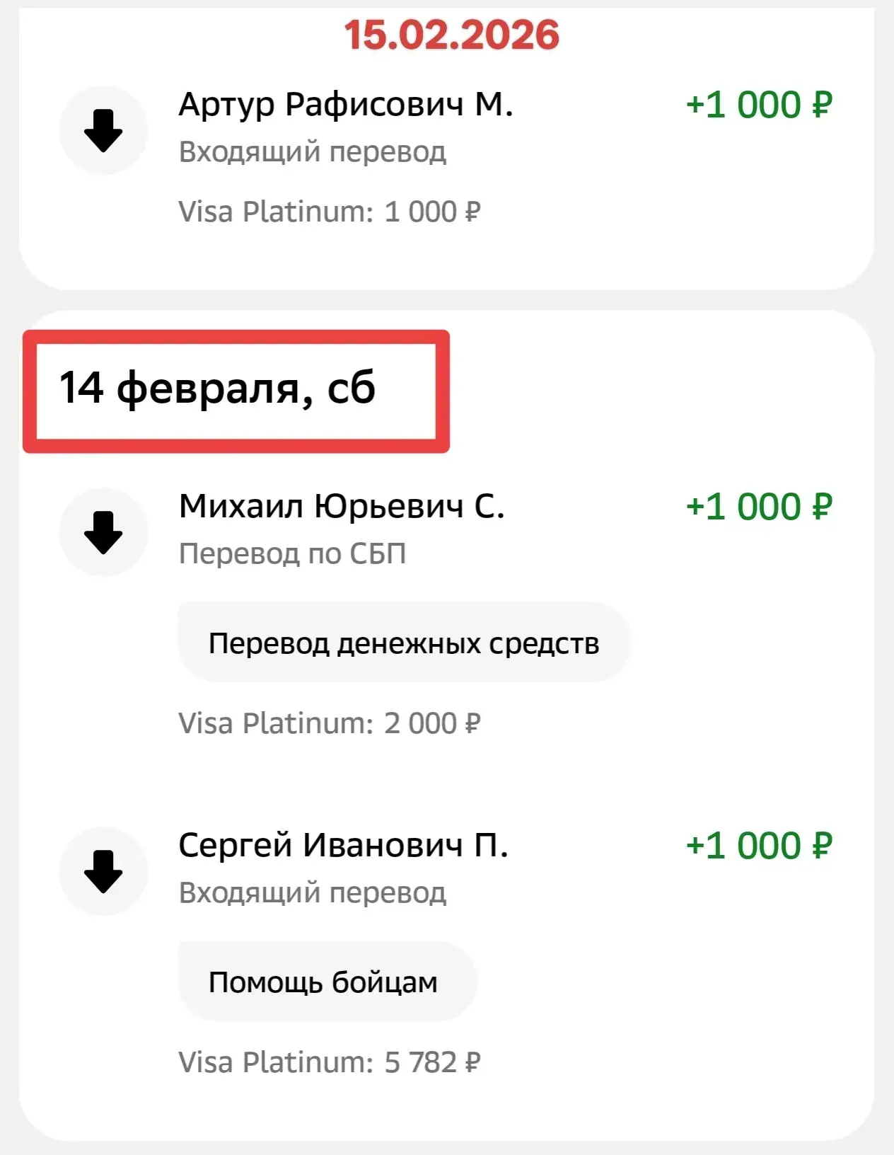
Task: Tap the Visa Platinum: 5 782 ₽ balance line
Action: [329, 1062]
